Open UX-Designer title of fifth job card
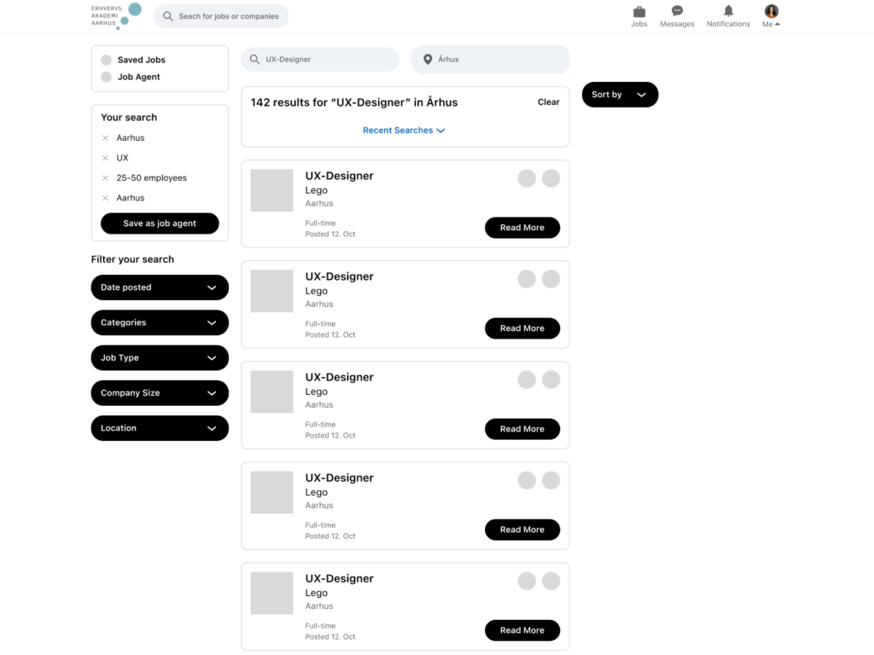The height and width of the screenshot is (655, 874). 339,579
